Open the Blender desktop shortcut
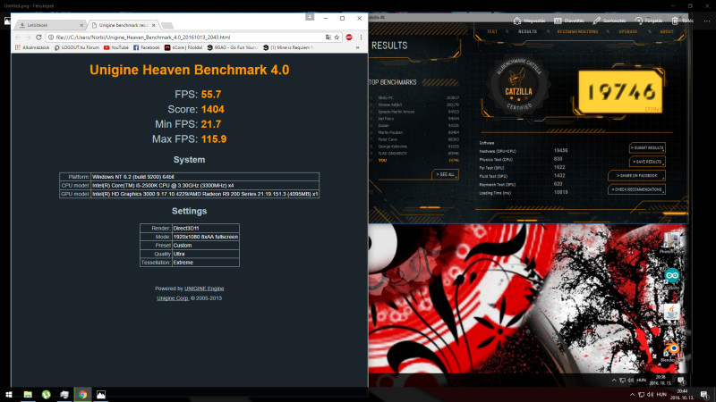The width and height of the screenshot is (716, 402). pos(672,352)
